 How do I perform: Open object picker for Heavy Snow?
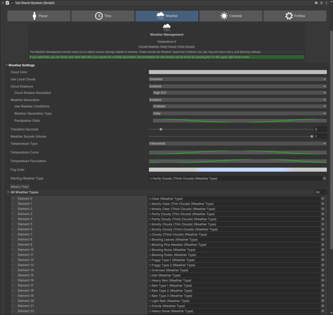point(323,311)
